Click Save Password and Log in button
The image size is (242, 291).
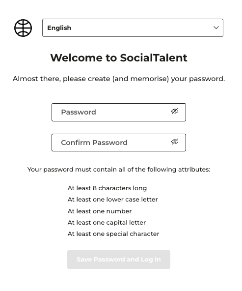(x=119, y=260)
